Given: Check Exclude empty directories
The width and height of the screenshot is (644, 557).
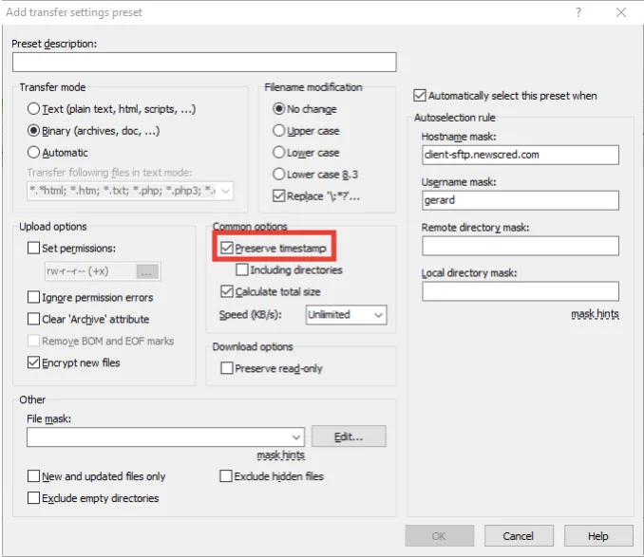Looking at the screenshot, I should click(33, 497).
